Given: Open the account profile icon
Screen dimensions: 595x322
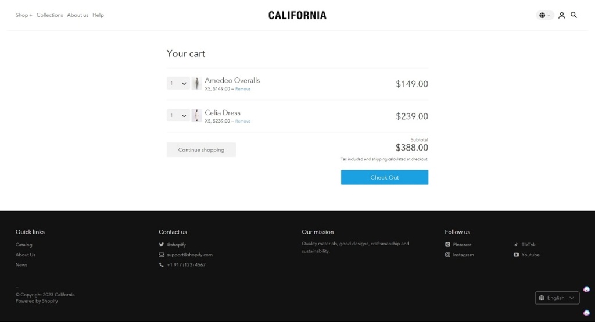Looking at the screenshot, I should coord(562,15).
